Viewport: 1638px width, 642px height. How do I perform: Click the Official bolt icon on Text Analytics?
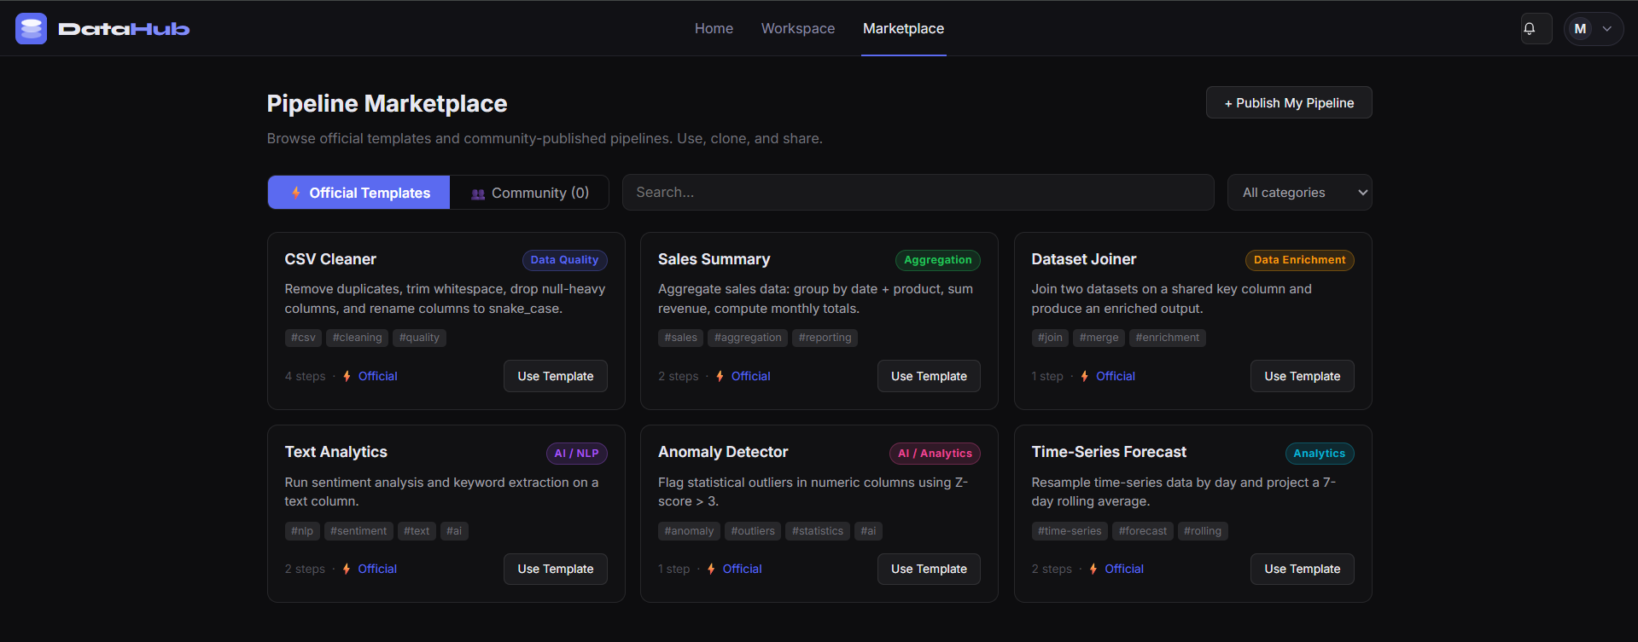click(346, 569)
